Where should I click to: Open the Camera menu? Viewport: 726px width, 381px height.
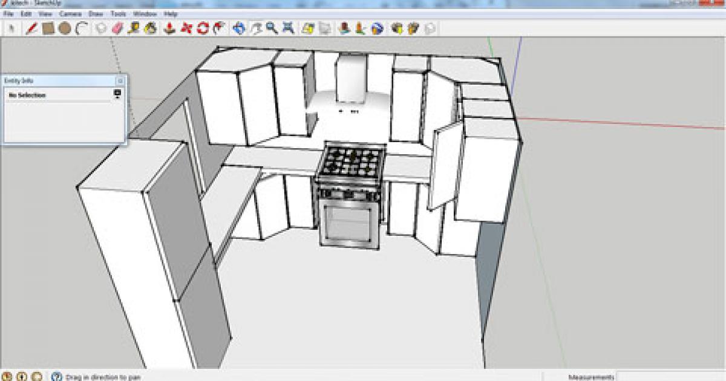point(70,13)
